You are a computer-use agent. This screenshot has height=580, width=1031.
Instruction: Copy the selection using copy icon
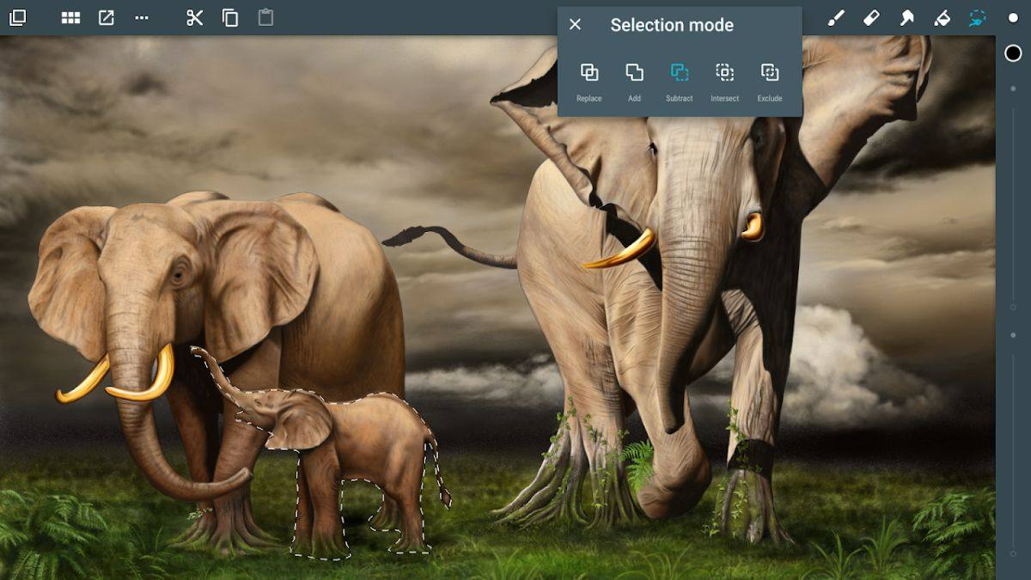pos(230,18)
